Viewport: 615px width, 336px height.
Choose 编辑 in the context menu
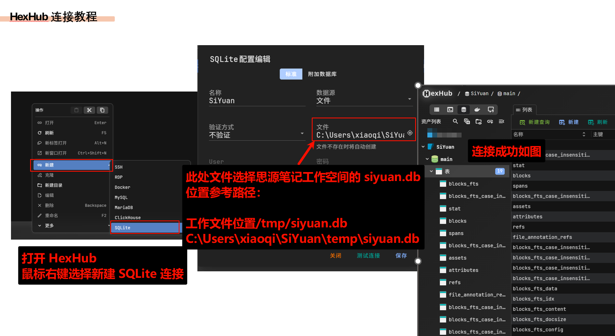pyautogui.click(x=72, y=196)
